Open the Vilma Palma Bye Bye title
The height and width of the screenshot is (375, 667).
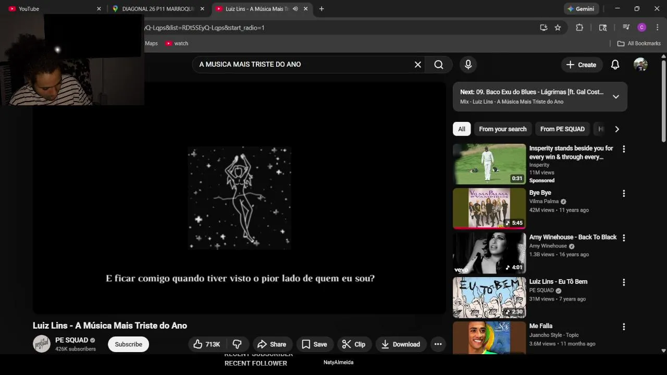[540, 193]
